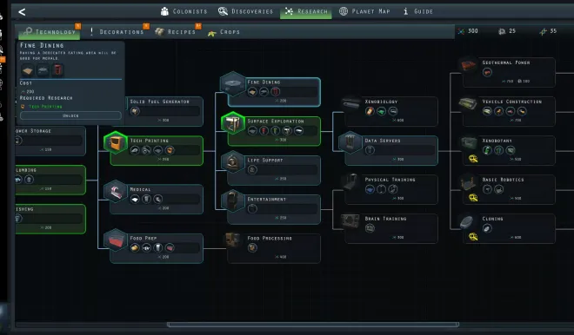Click the Tech Printing required research link
574x335 pixels.
pos(45,106)
